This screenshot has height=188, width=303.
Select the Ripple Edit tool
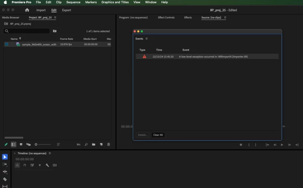5,172
